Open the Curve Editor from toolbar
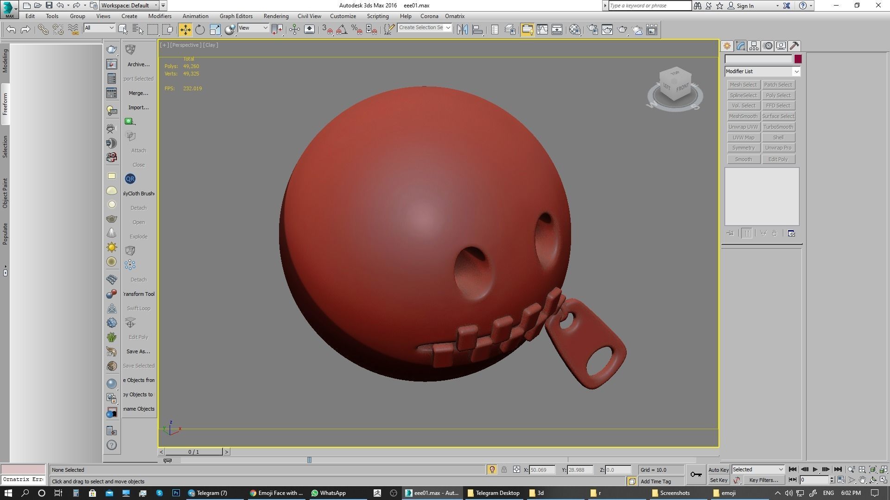The image size is (890, 500). coord(542,30)
